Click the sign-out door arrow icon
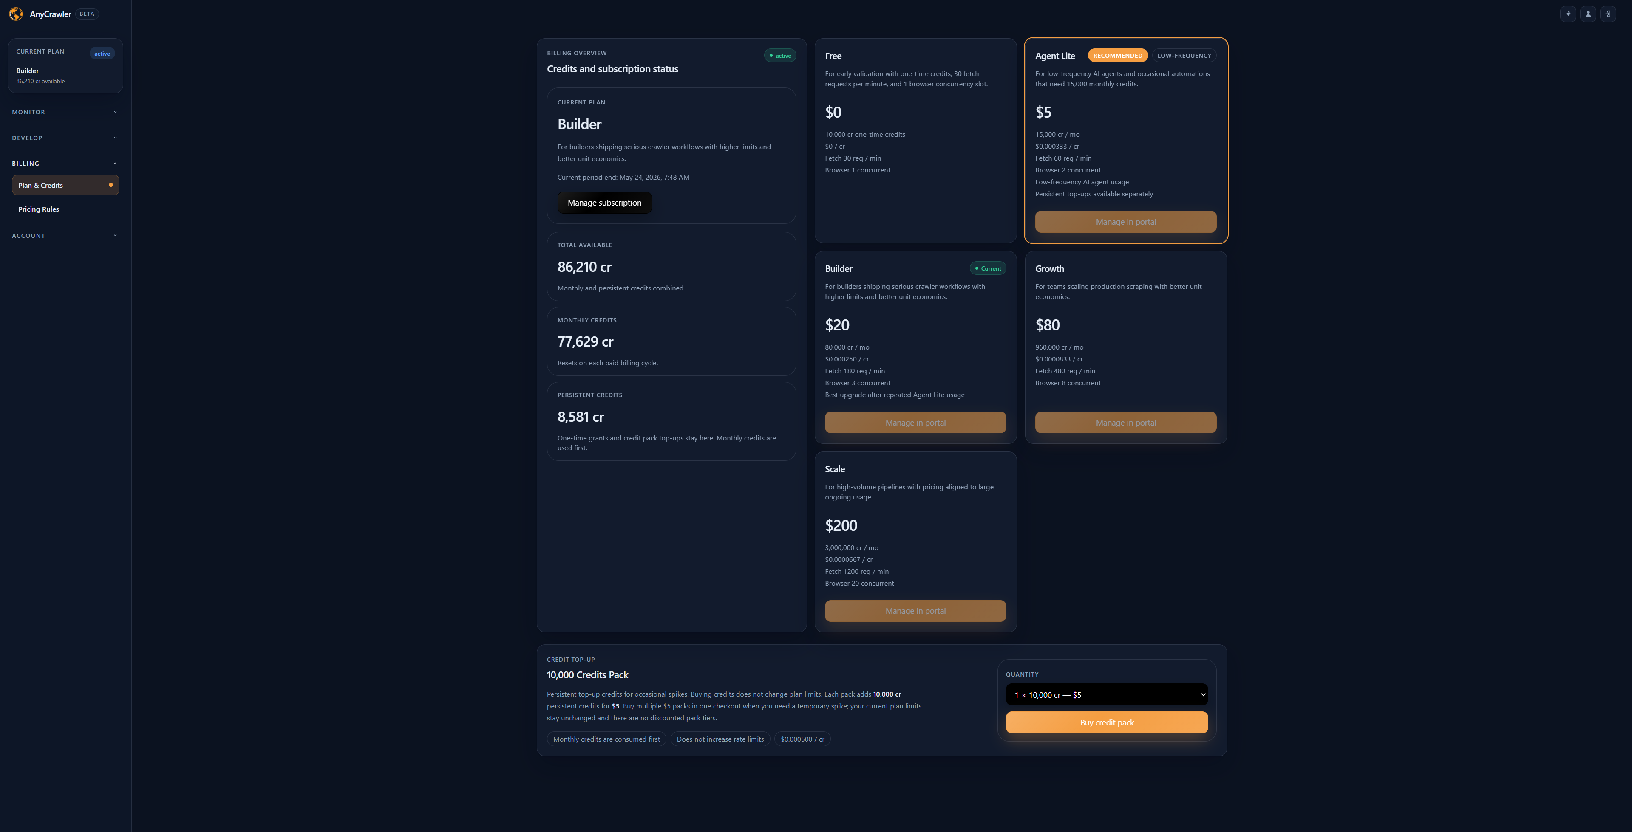Viewport: 1632px width, 832px height. click(x=1608, y=14)
